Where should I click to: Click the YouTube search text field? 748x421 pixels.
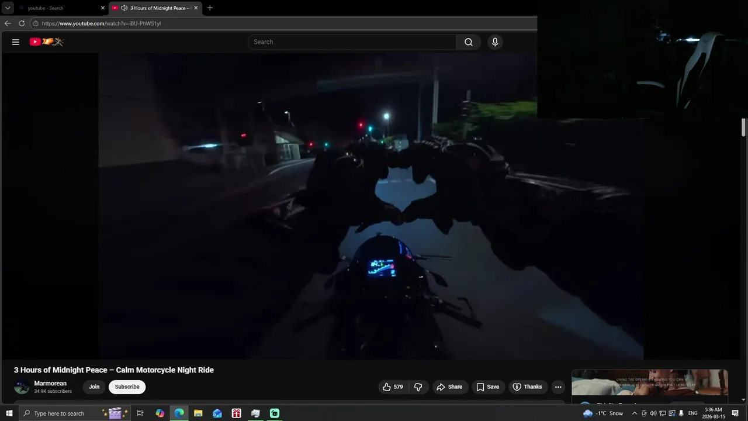(352, 42)
